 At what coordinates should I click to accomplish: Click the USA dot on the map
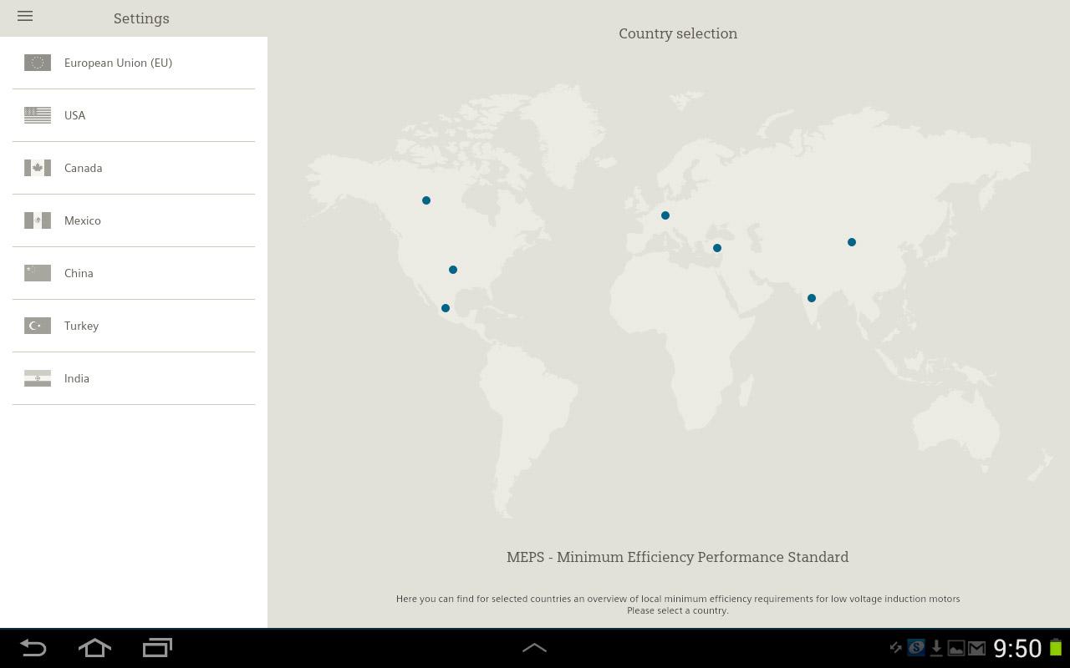click(x=453, y=270)
